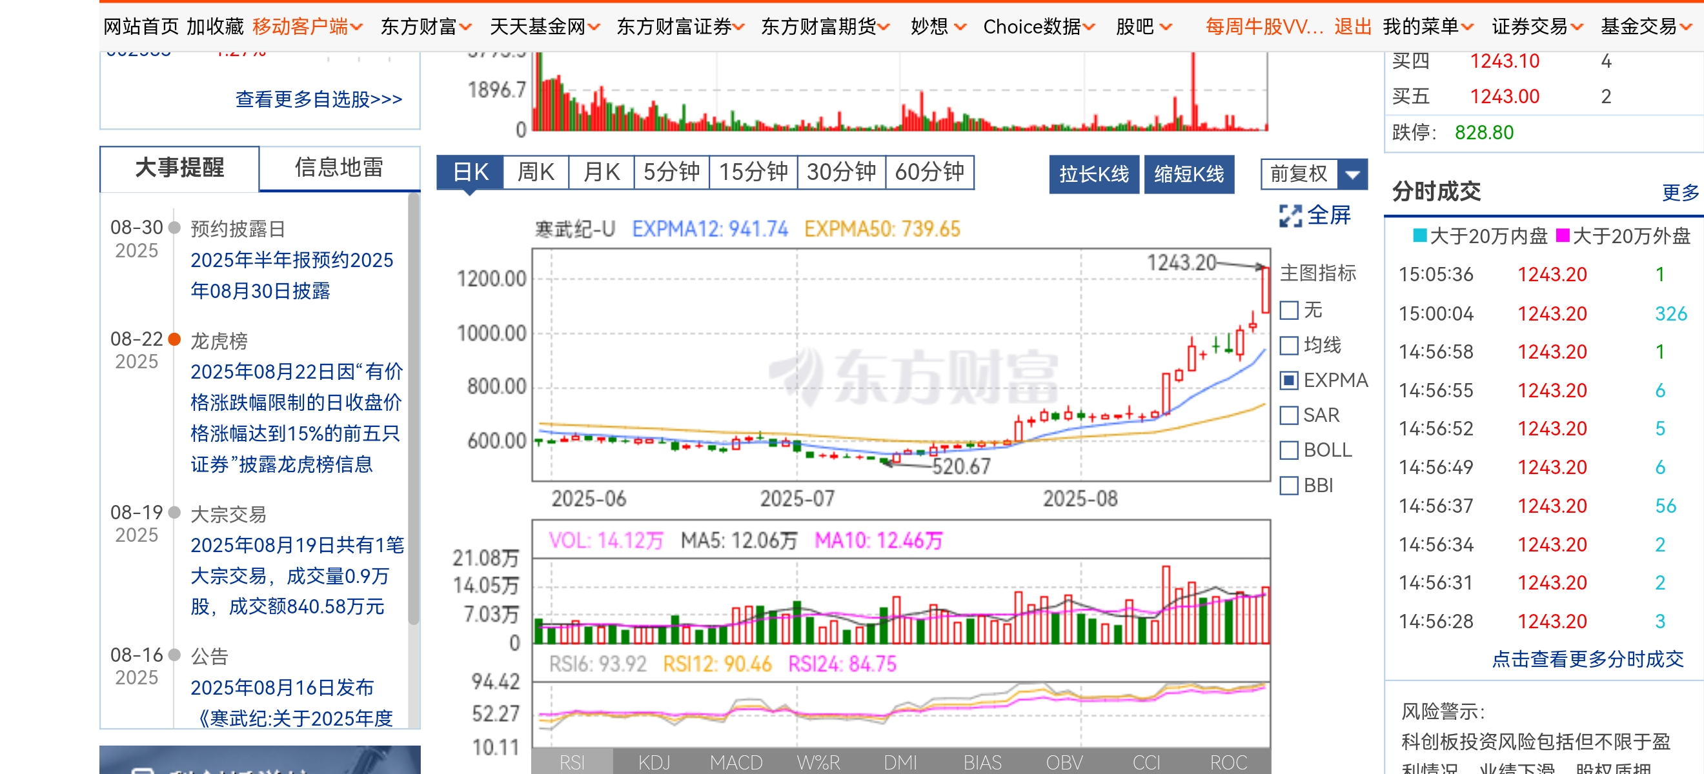This screenshot has height=774, width=1704.
Task: Click the cyan 大于20万内盘 legend swatch
Action: pyautogui.click(x=1419, y=235)
